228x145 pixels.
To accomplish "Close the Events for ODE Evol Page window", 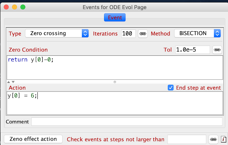I will (6, 7).
